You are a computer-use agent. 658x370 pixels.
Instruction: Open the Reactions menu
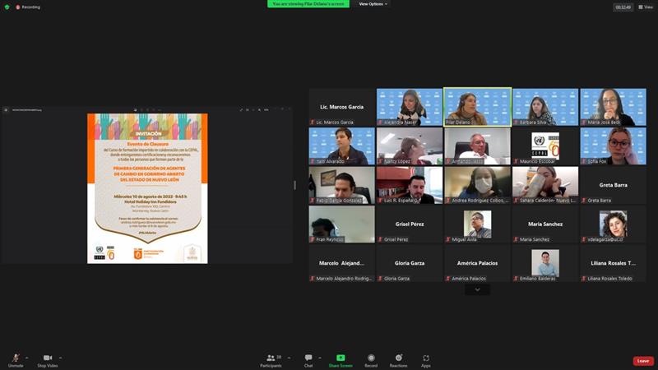pyautogui.click(x=398, y=360)
